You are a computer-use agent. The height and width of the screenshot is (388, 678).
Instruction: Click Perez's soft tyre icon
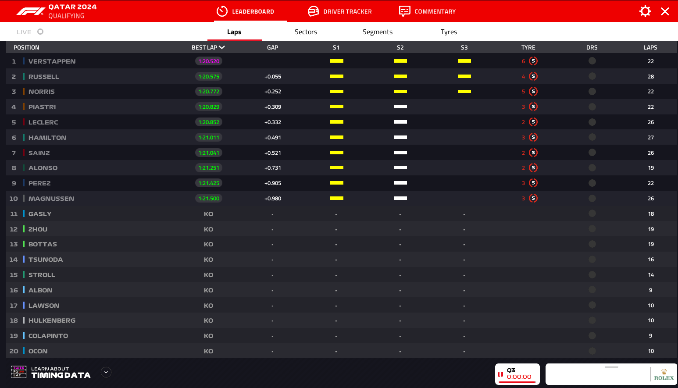pos(533,183)
